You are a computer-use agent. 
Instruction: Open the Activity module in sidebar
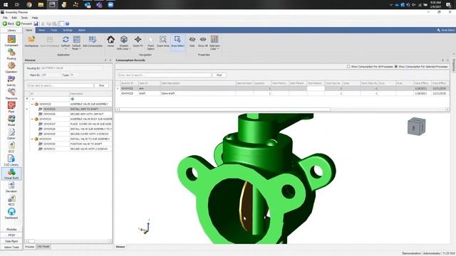(11, 80)
